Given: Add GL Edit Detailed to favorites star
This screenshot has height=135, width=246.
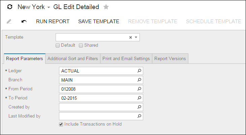Looking at the screenshot, I should (106, 7).
